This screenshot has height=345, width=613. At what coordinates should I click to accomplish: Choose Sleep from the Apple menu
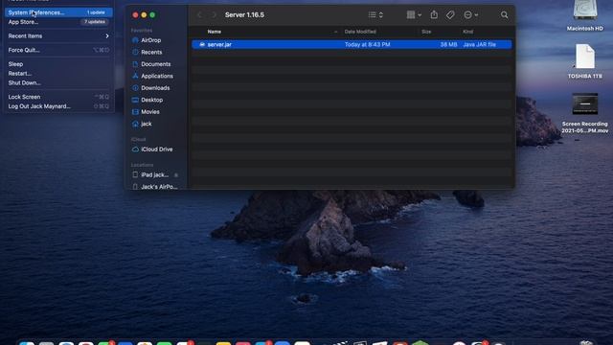pos(58,64)
